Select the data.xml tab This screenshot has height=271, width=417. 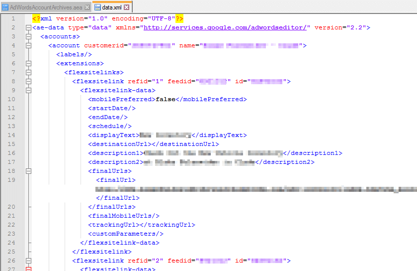(x=112, y=7)
